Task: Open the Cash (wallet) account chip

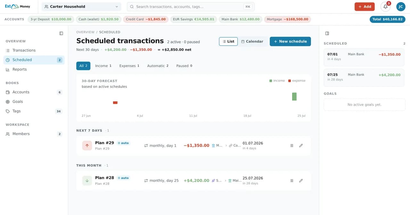Action: tap(99, 19)
